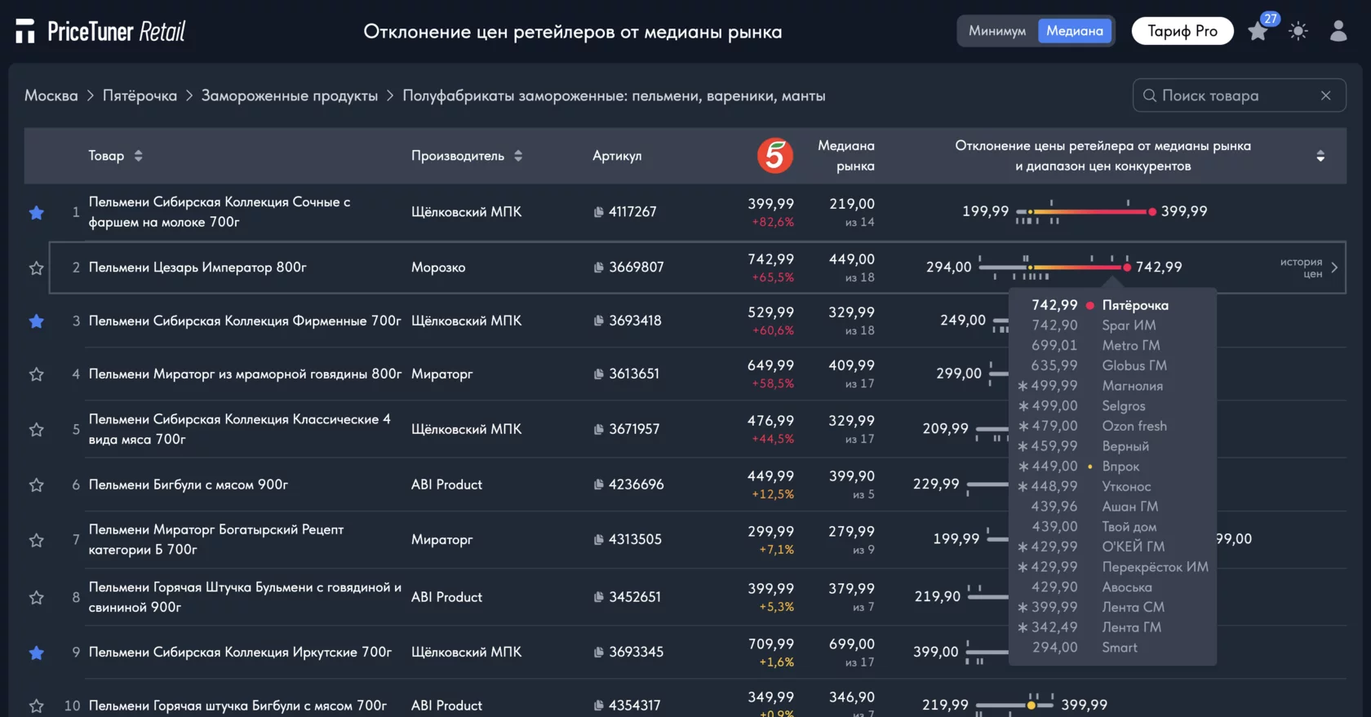Clear the product search field
This screenshot has height=717, width=1371.
1326,96
